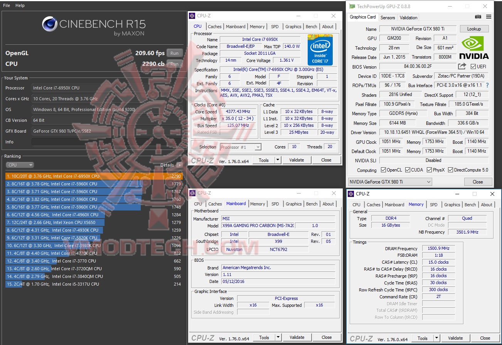The image size is (502, 345).
Task: Switch to the Sensors tab in GPU-Z
Action: tap(387, 18)
